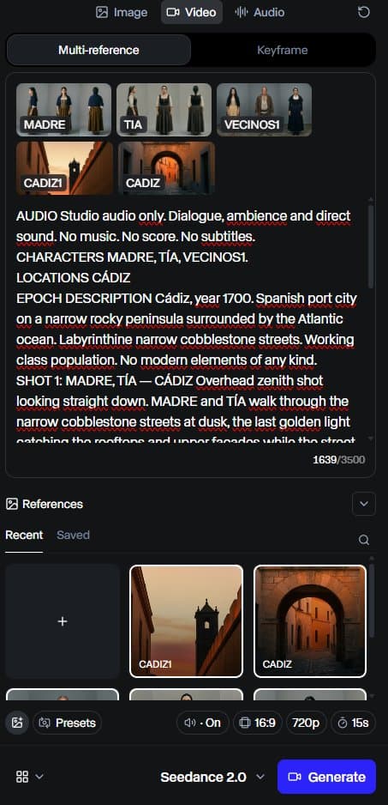Open the 15s duration setting
Image resolution: width=388 pixels, height=805 pixels.
pos(353,723)
